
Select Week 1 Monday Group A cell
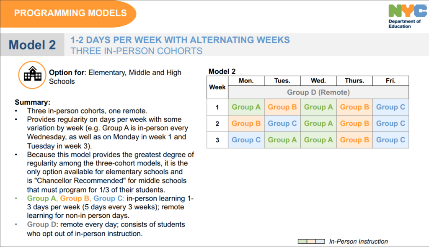coord(246,107)
